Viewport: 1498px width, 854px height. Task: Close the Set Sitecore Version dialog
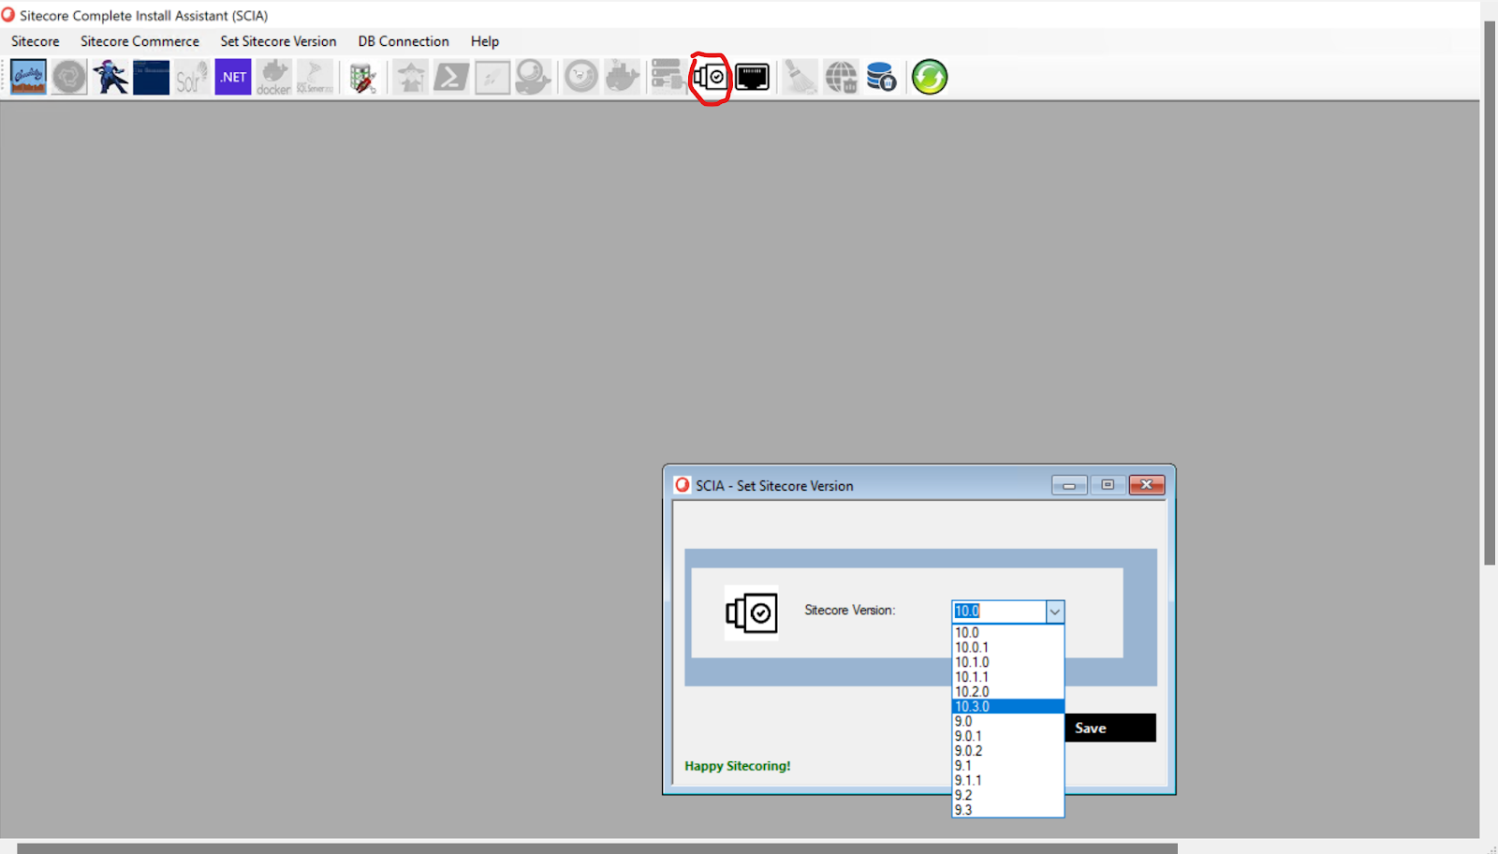pos(1147,485)
